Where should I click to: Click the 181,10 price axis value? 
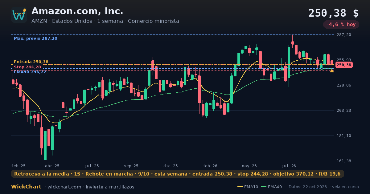(x=344, y=136)
